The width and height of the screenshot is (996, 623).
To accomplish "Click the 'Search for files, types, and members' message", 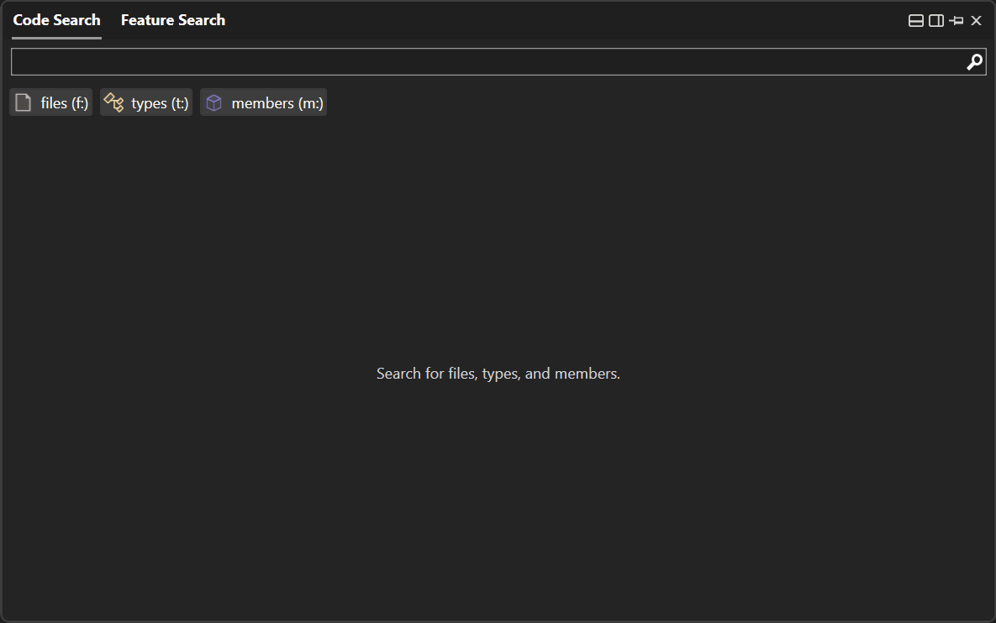I will click(498, 374).
